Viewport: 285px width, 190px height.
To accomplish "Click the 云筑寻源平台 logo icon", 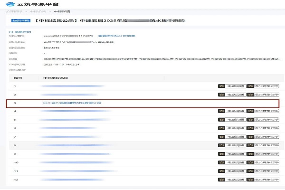I will [x=9, y=4].
